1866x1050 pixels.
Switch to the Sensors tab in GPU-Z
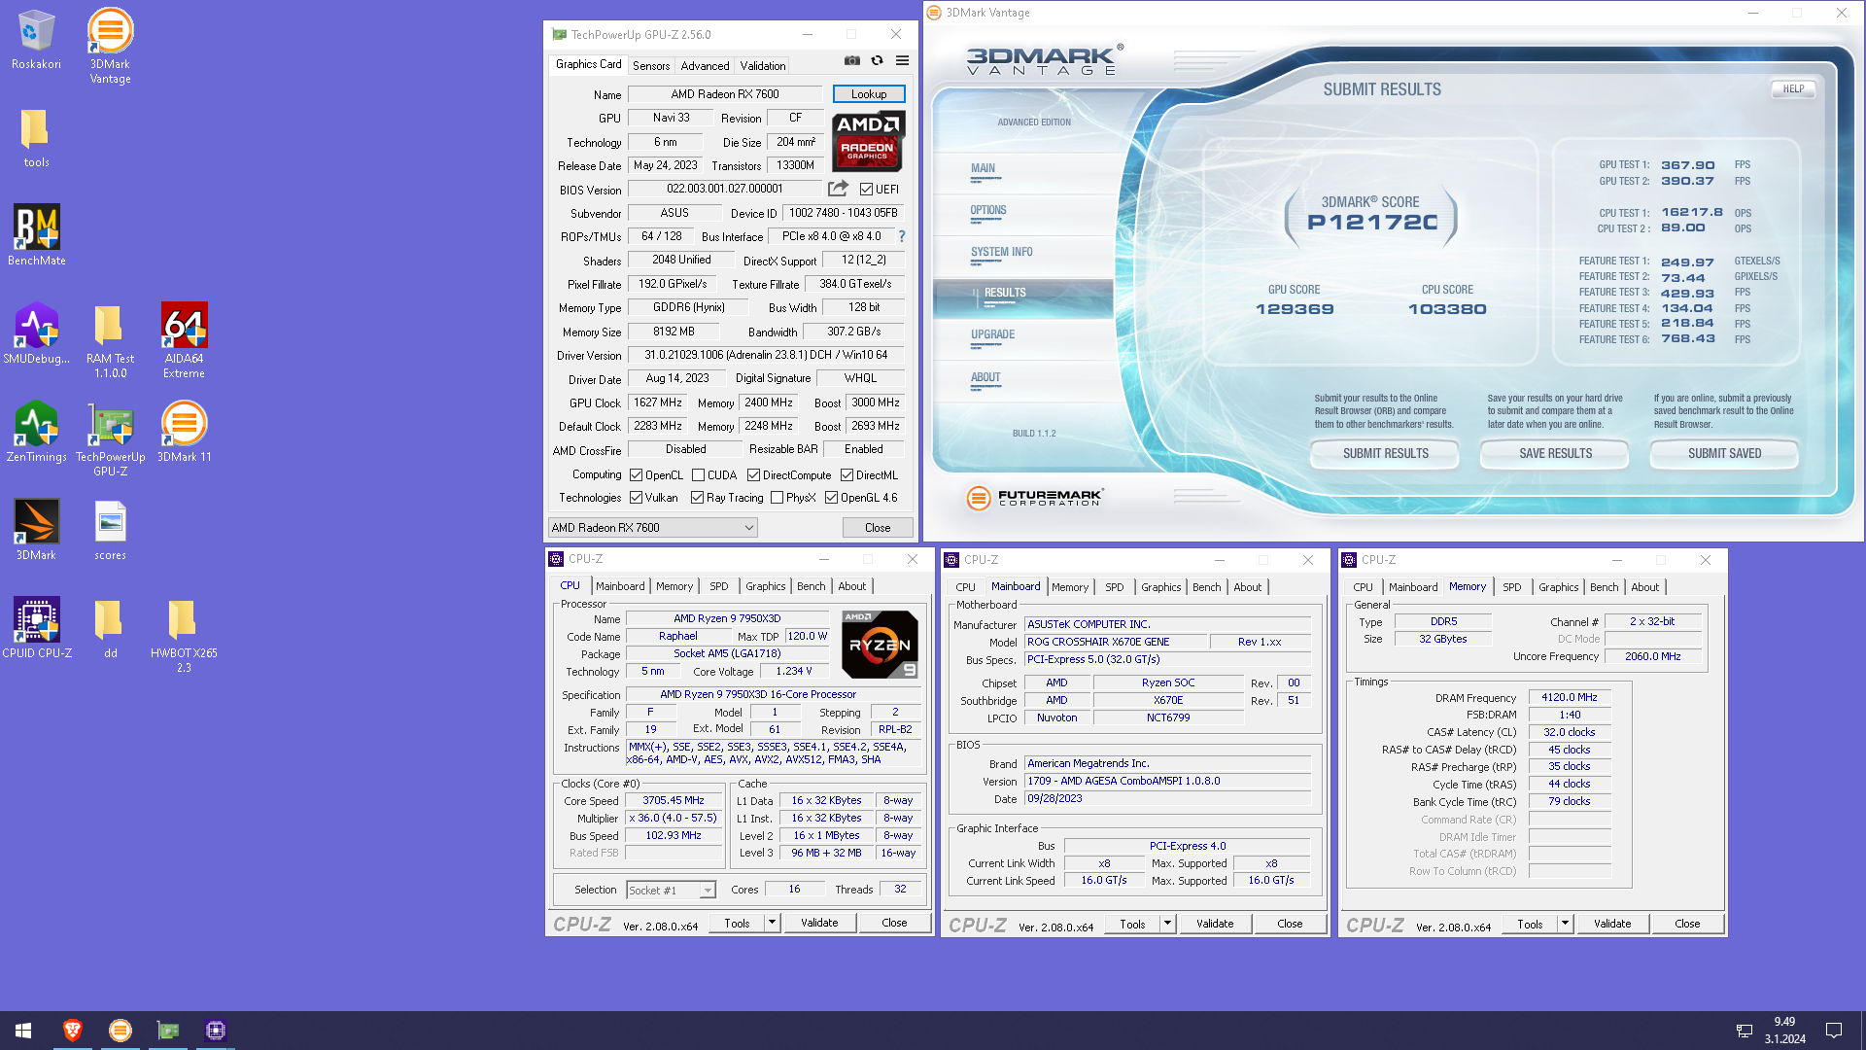click(651, 65)
